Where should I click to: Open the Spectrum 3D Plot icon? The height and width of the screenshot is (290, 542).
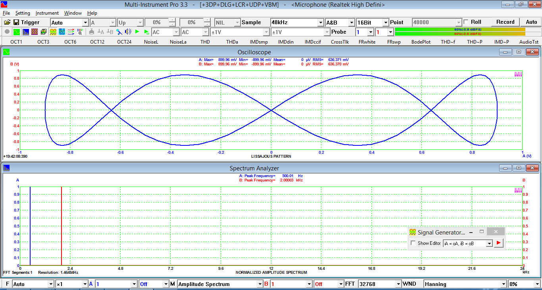tap(44, 32)
